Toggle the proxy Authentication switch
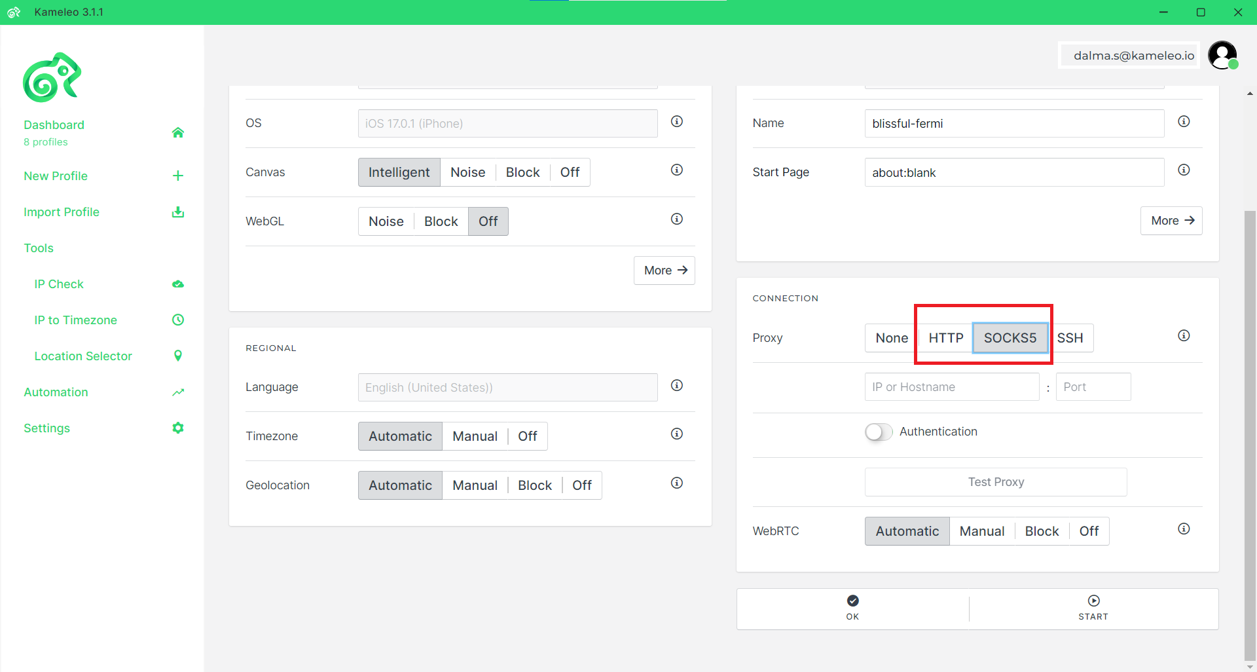The image size is (1257, 672). [879, 432]
